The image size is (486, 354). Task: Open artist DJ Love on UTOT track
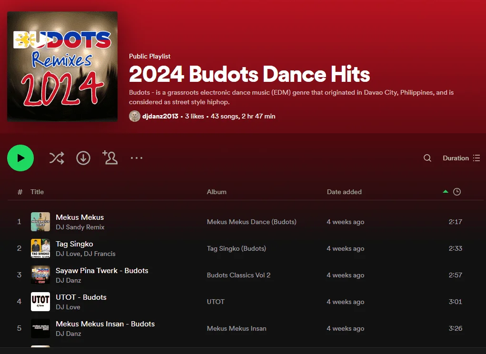68,307
